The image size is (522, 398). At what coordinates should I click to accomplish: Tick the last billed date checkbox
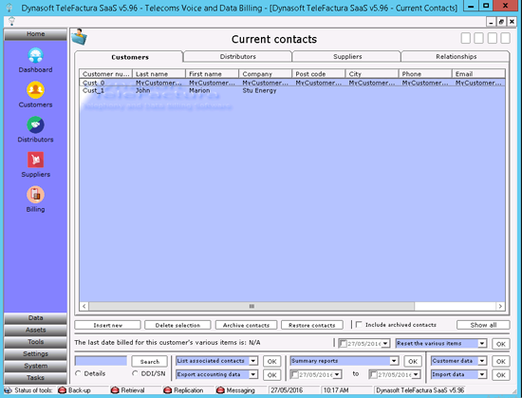point(343,344)
